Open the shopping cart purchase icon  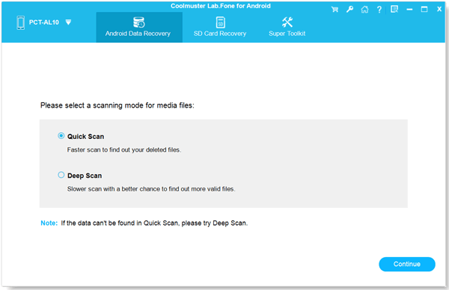coord(335,10)
